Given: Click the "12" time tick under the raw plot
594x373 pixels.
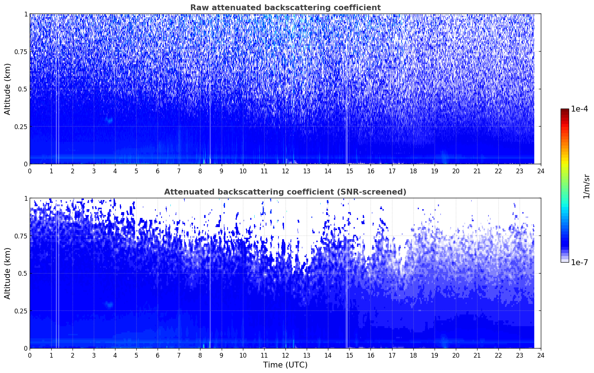Looking at the screenshot, I should point(285,171).
